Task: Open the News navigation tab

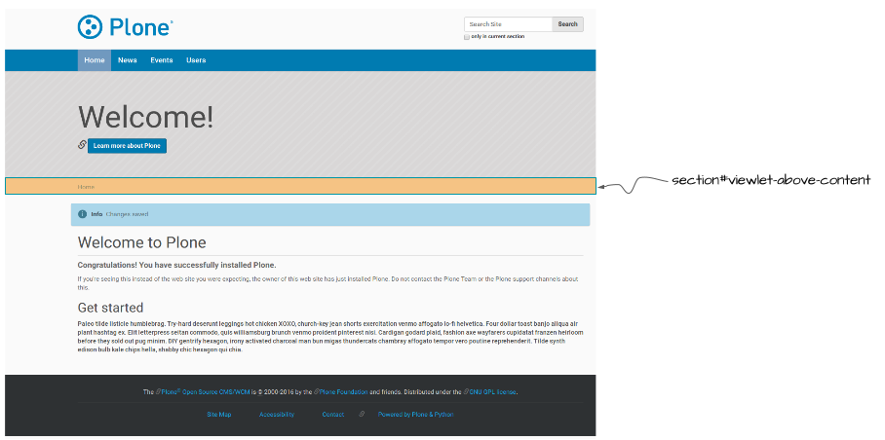Action: click(128, 60)
